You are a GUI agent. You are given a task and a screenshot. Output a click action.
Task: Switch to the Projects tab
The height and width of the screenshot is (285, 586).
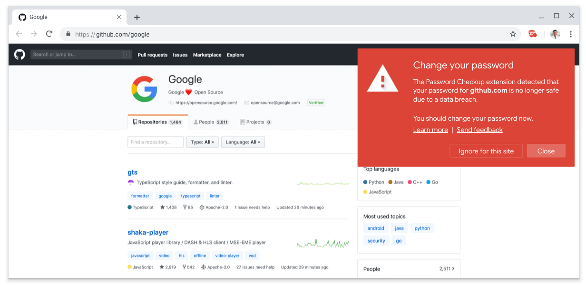click(x=255, y=122)
